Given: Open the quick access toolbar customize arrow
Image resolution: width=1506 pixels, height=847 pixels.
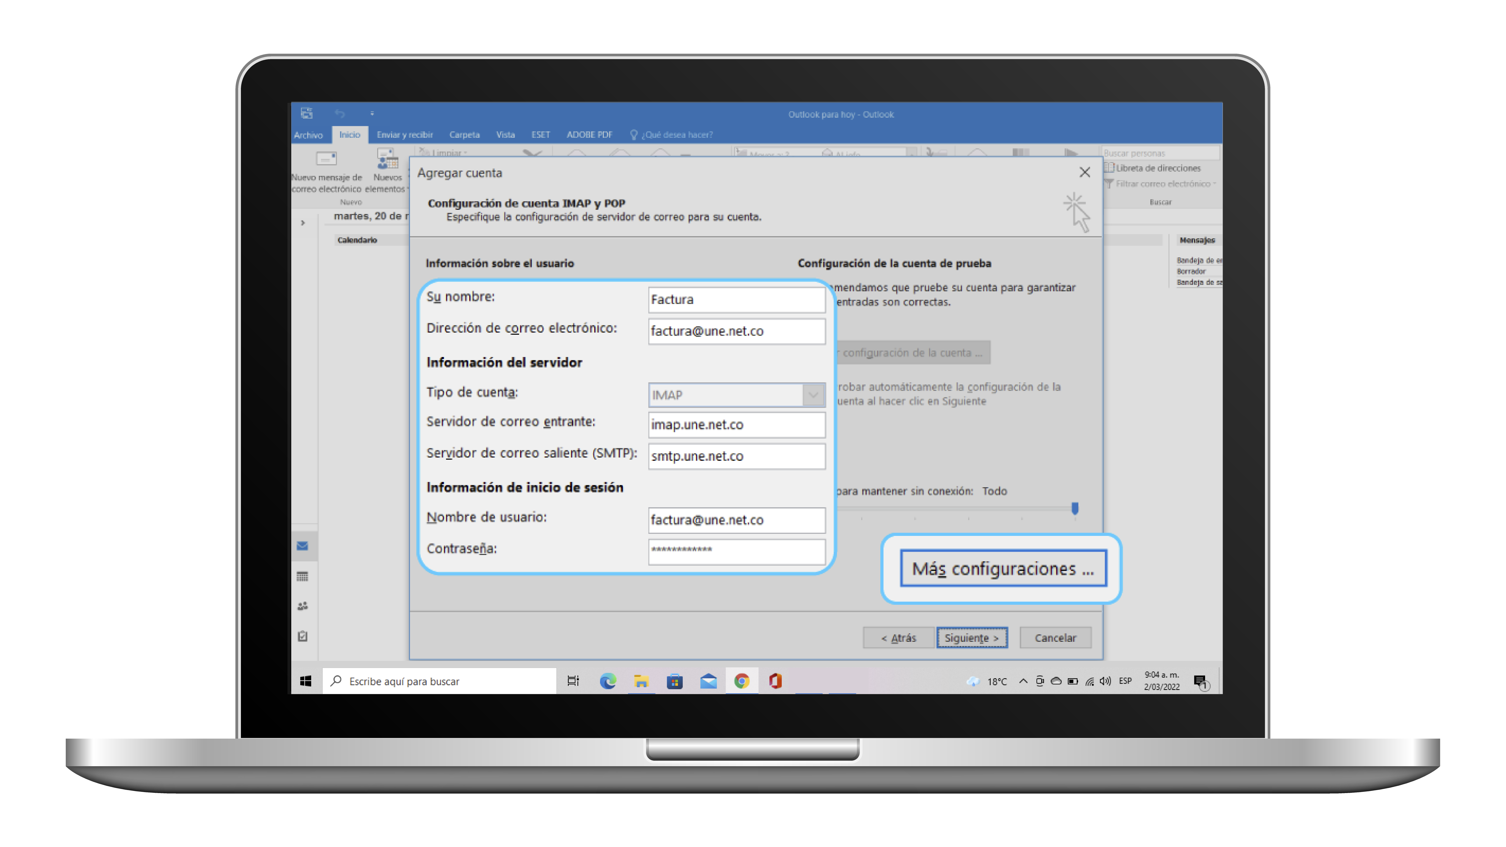Looking at the screenshot, I should coord(372,113).
